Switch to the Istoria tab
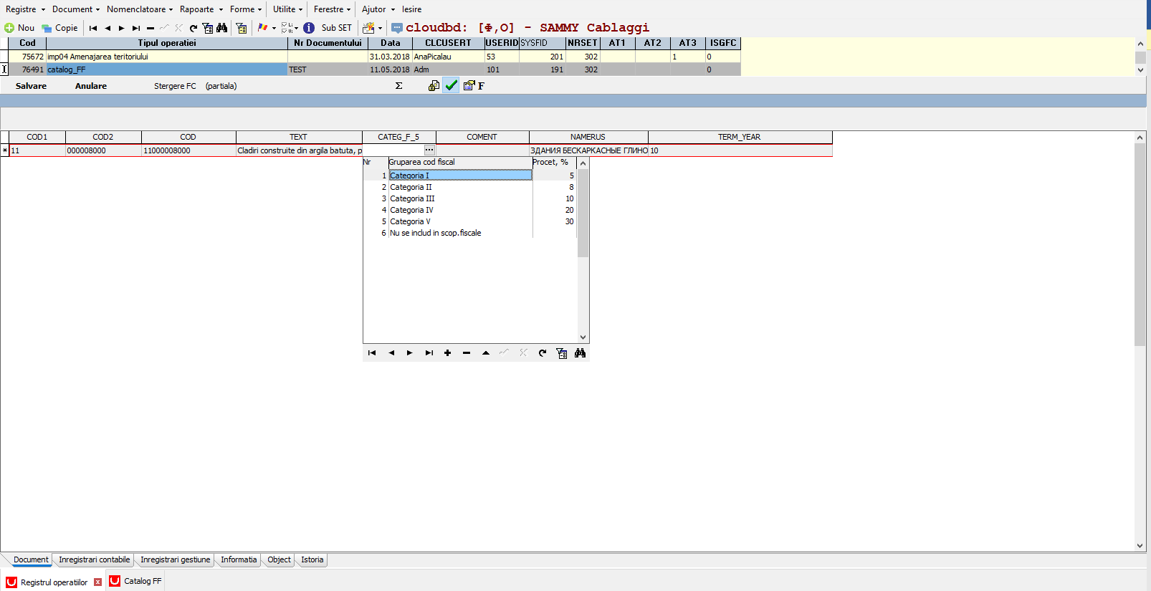This screenshot has height=591, width=1151. tap(312, 560)
